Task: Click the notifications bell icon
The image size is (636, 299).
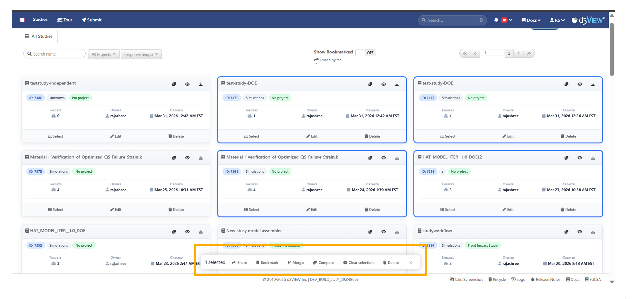Action: [496, 20]
